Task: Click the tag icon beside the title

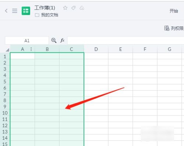Action: [x=73, y=8]
